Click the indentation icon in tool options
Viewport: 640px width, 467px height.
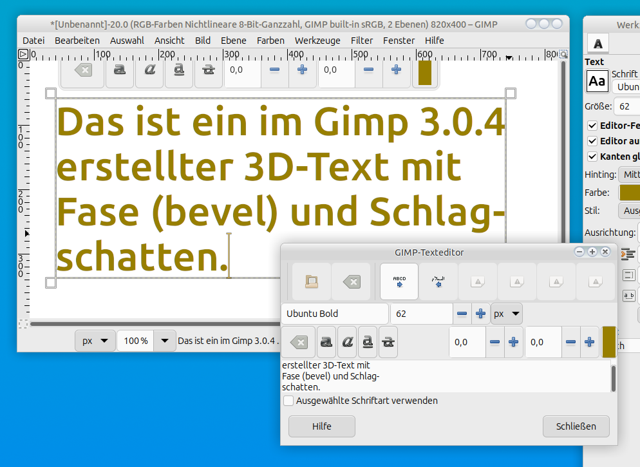pyautogui.click(x=628, y=254)
